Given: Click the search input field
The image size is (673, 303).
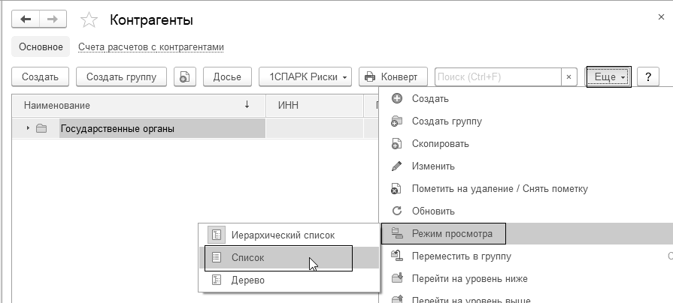Looking at the screenshot, I should click(x=496, y=76).
